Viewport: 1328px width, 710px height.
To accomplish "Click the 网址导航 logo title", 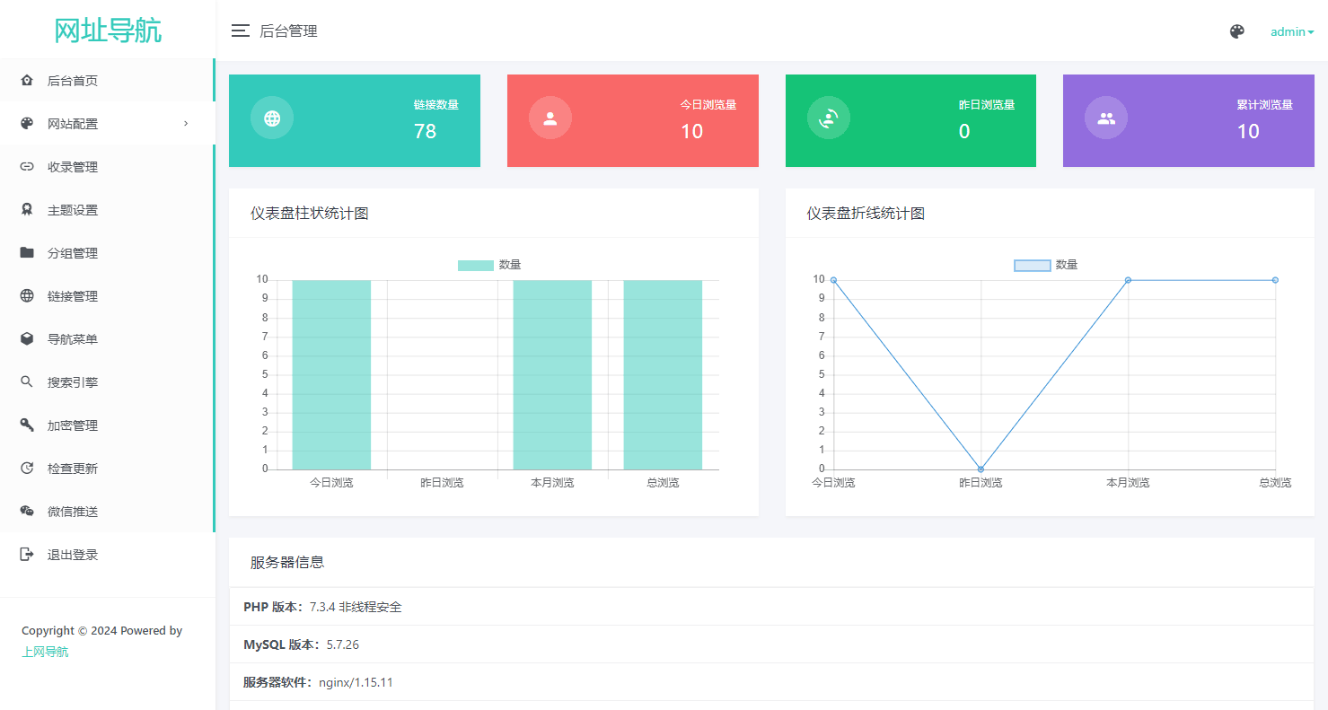I will [x=108, y=31].
